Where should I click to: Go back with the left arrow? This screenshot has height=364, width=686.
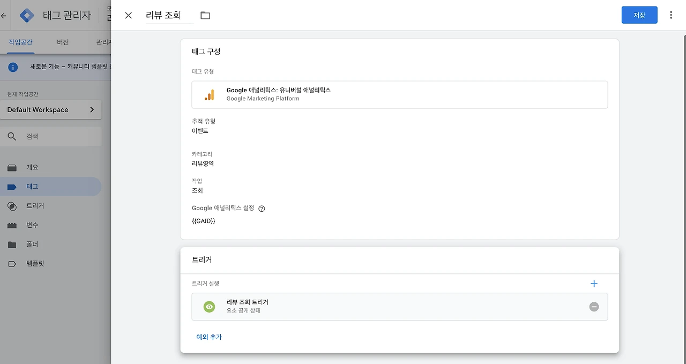(x=4, y=16)
